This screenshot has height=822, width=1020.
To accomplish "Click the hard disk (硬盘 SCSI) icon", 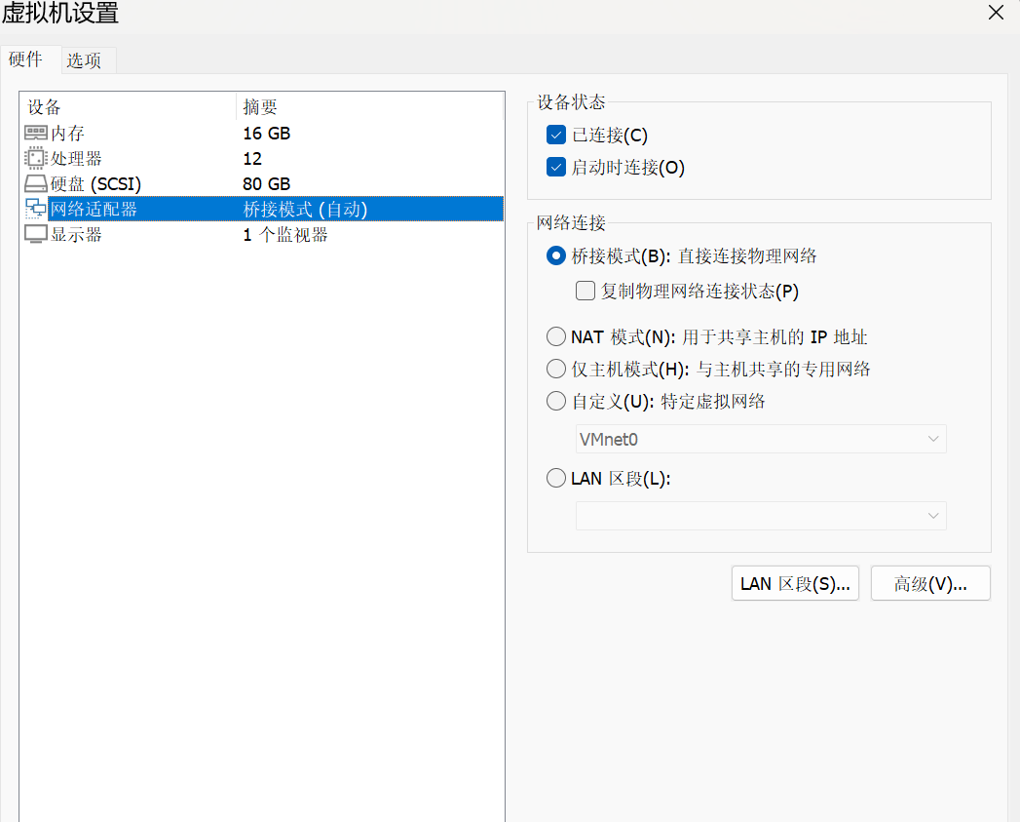I will pyautogui.click(x=35, y=183).
